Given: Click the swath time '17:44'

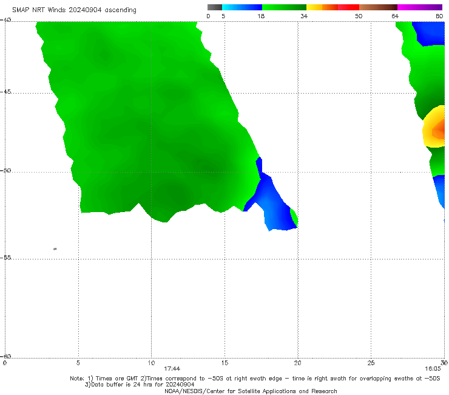Looking at the screenshot, I should [x=172, y=369].
